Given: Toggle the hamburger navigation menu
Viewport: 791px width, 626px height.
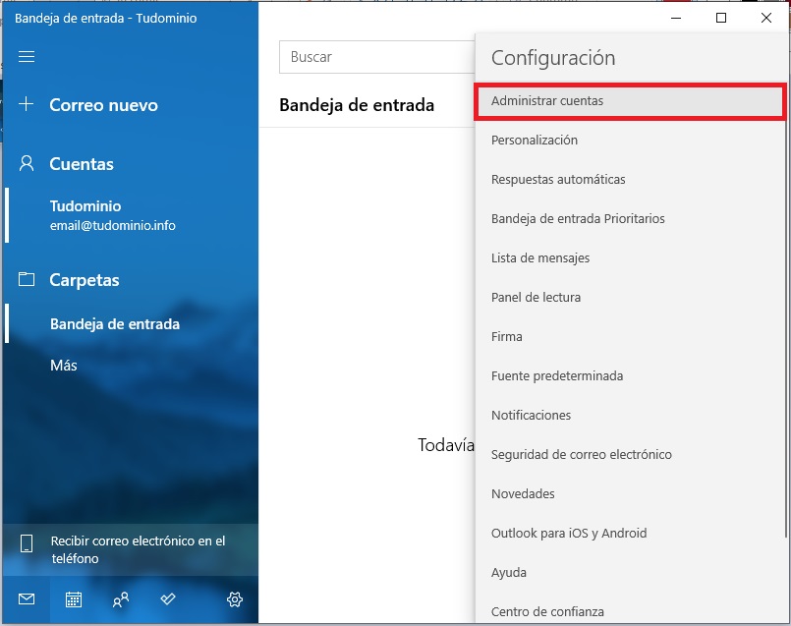Looking at the screenshot, I should (x=27, y=56).
